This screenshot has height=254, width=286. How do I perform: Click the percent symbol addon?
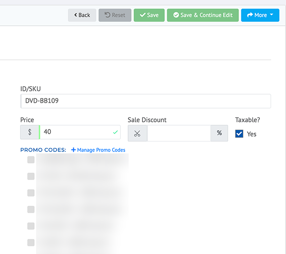click(x=219, y=133)
